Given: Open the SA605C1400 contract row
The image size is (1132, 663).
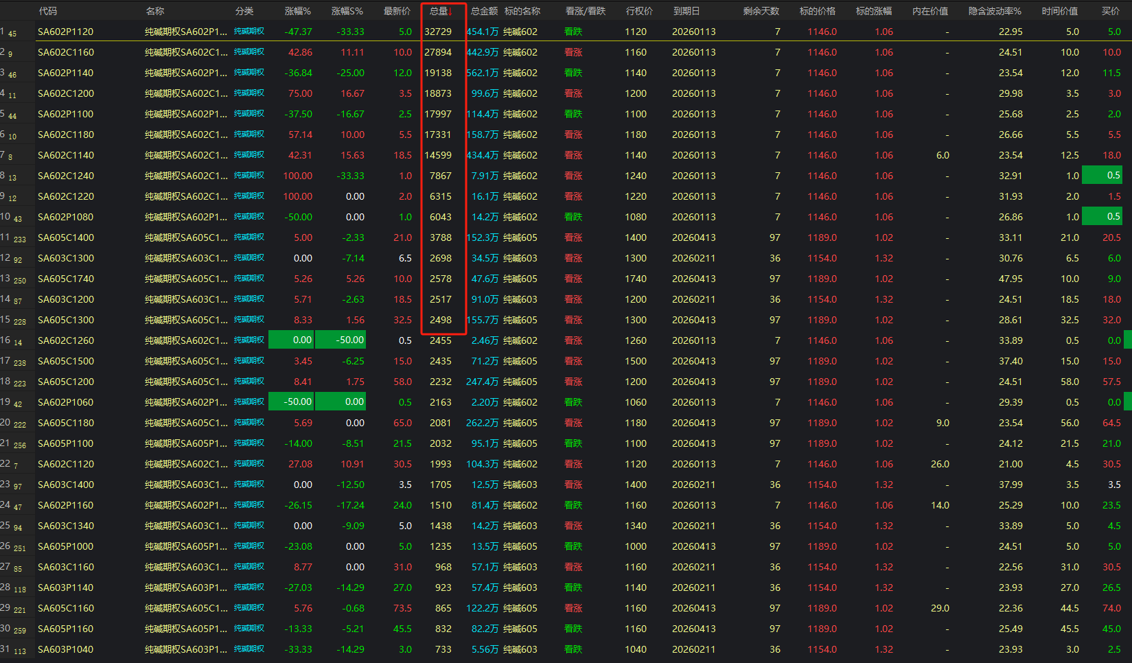Looking at the screenshot, I should click(65, 237).
